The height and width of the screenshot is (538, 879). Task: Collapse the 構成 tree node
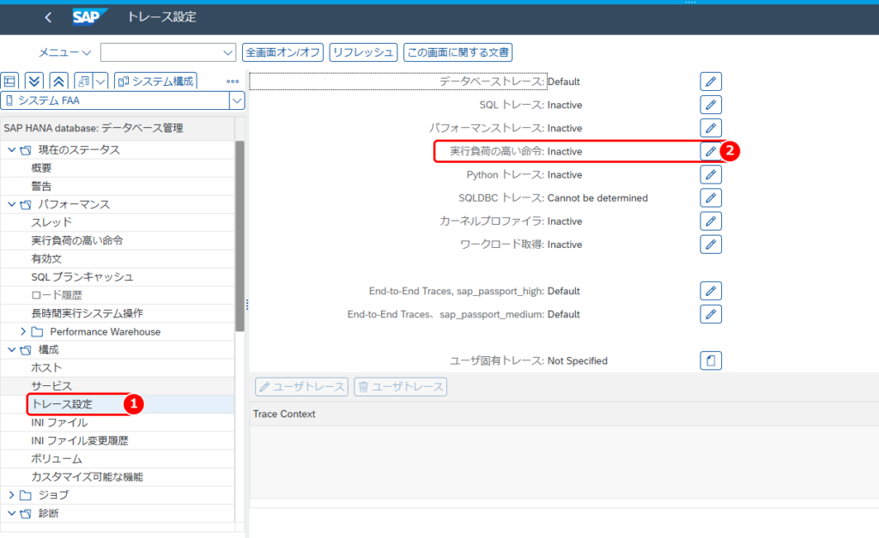pyautogui.click(x=11, y=350)
